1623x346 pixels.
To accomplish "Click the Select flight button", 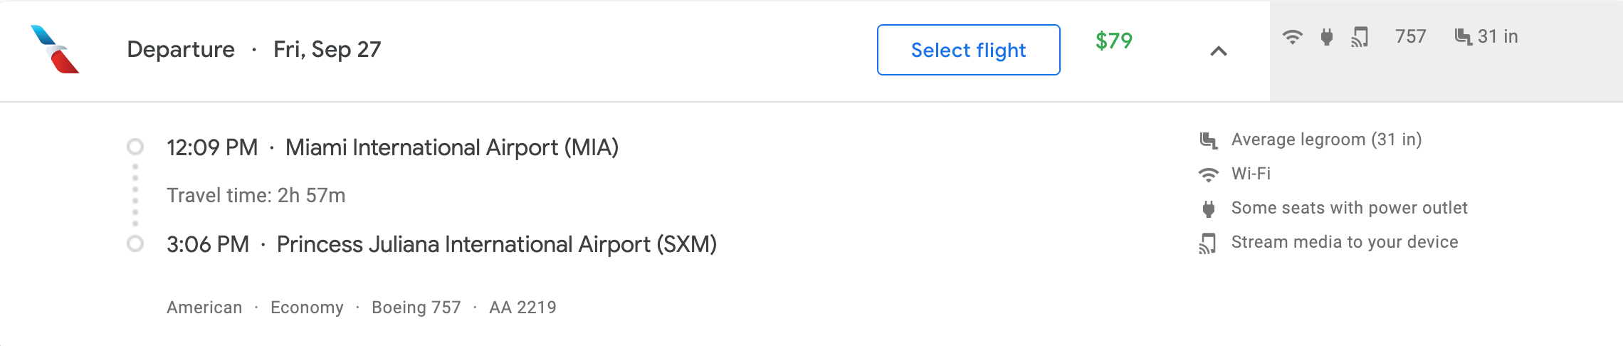I will point(969,50).
